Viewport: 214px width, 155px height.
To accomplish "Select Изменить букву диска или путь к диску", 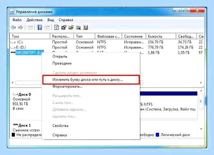I will point(91,80).
